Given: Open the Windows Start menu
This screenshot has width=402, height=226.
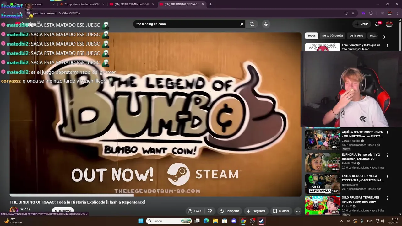Looking at the screenshot, I should coord(141,221).
